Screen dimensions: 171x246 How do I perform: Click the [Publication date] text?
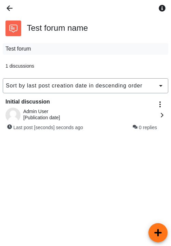(x=42, y=118)
